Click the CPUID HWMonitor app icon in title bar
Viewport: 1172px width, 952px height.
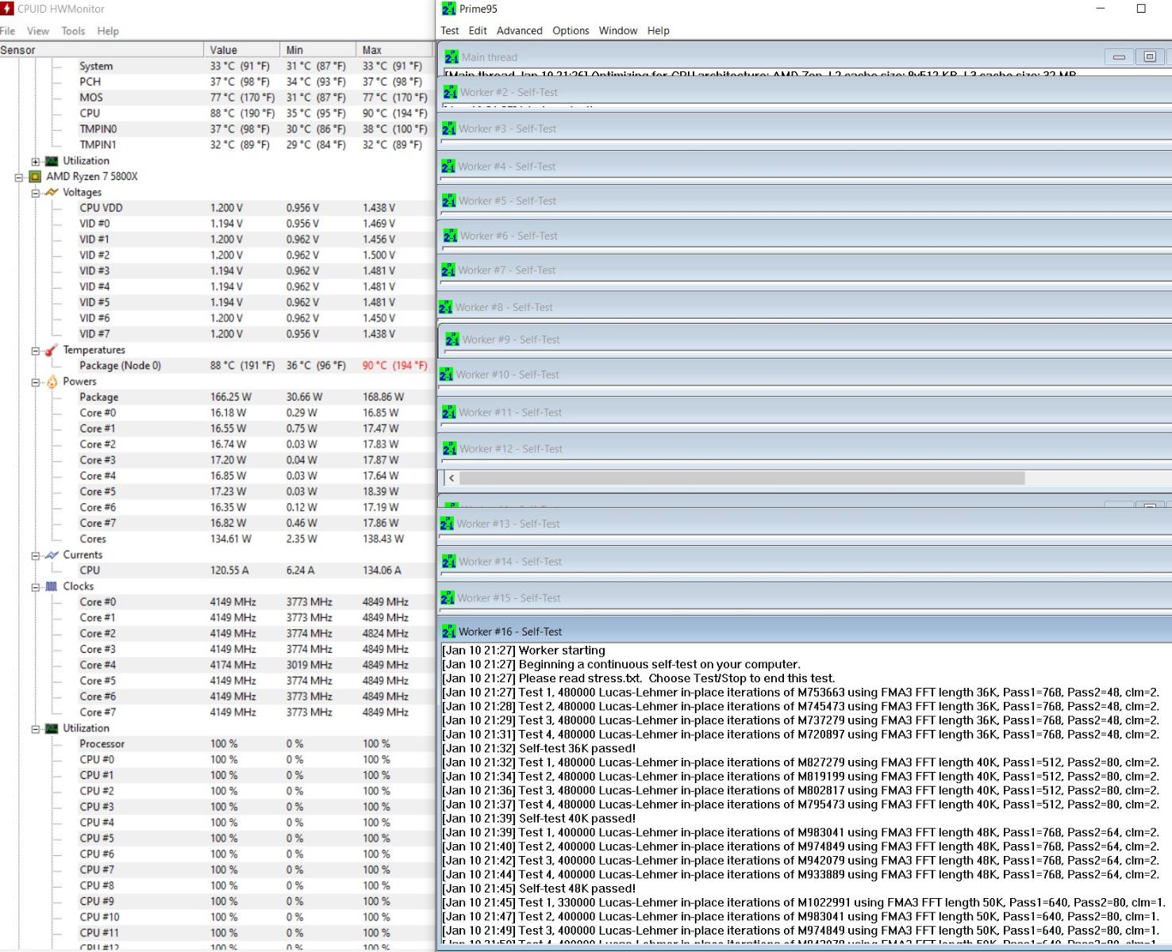click(7, 9)
